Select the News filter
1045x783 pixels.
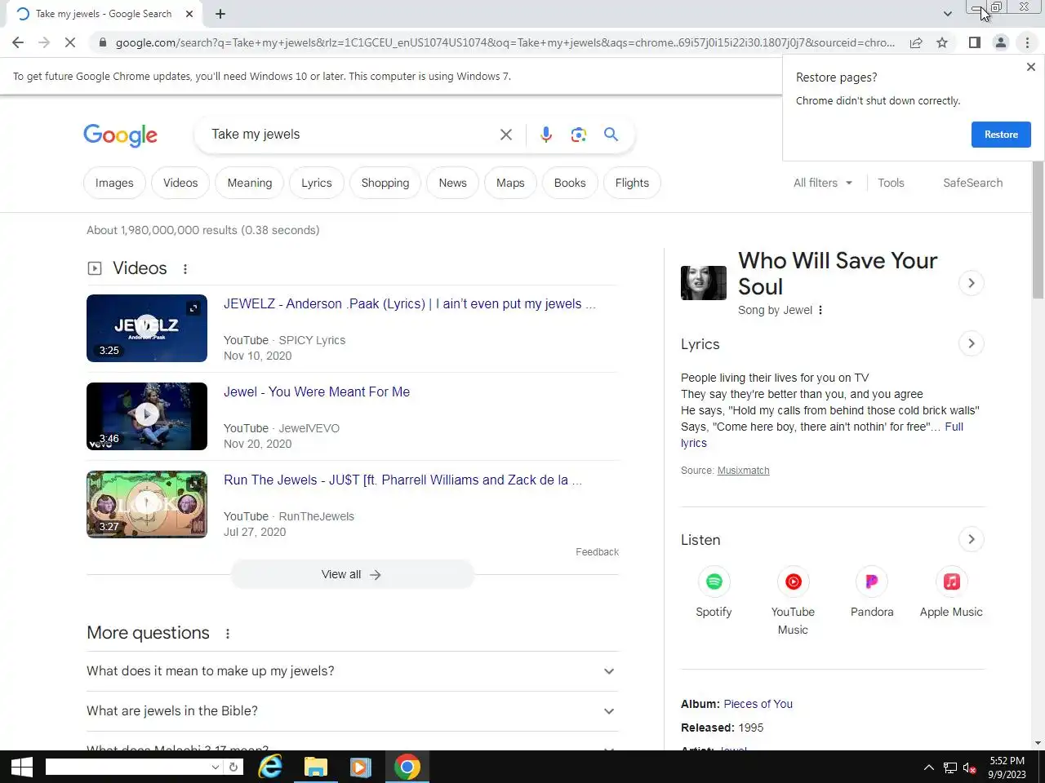tap(453, 183)
